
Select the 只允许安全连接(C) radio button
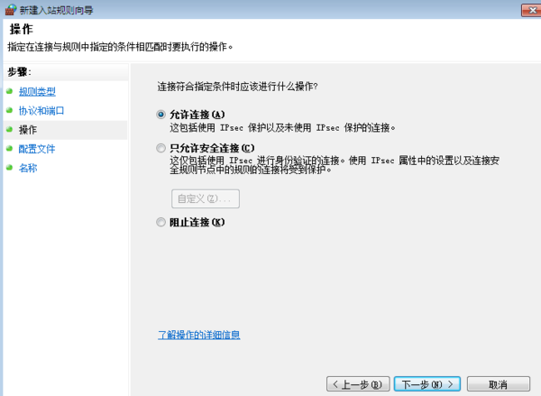click(x=160, y=148)
